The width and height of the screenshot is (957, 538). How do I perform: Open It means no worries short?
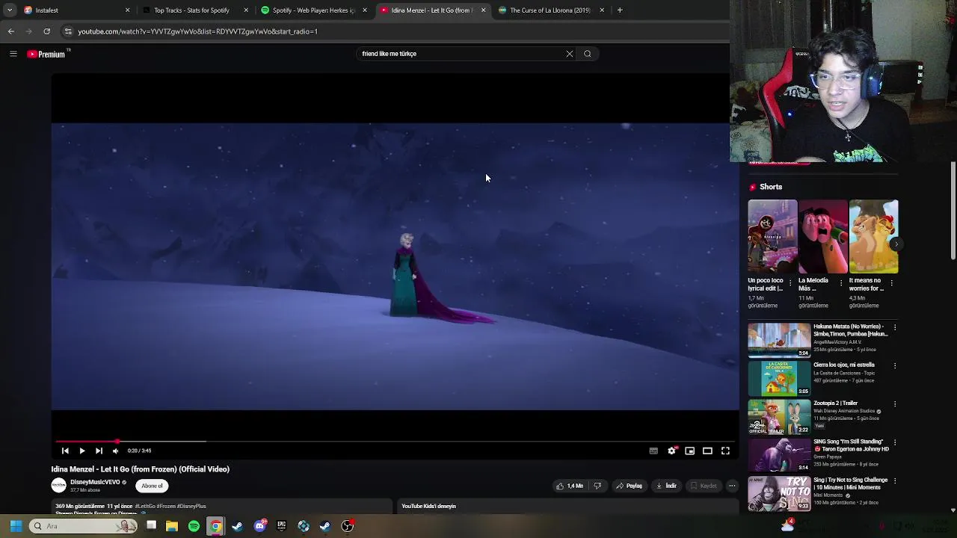coord(874,237)
